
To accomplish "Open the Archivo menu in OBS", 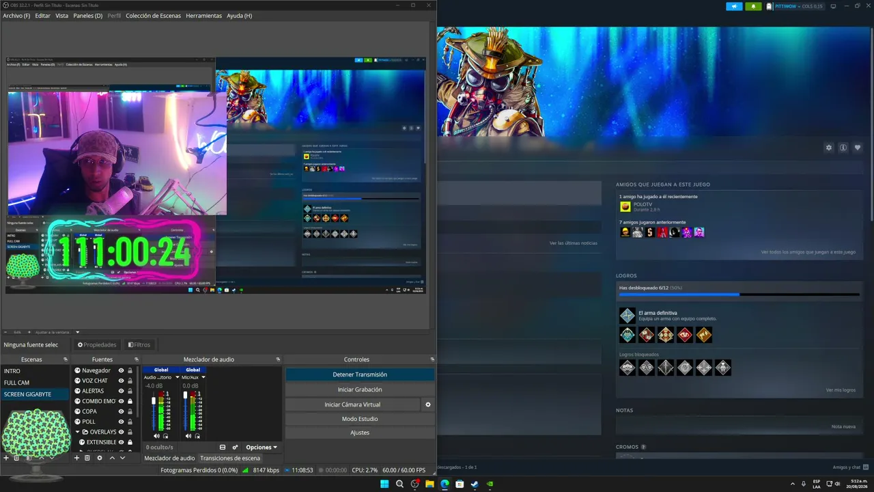I will point(16,16).
